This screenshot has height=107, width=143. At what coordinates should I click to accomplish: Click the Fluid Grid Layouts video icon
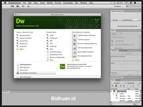tap(74, 40)
